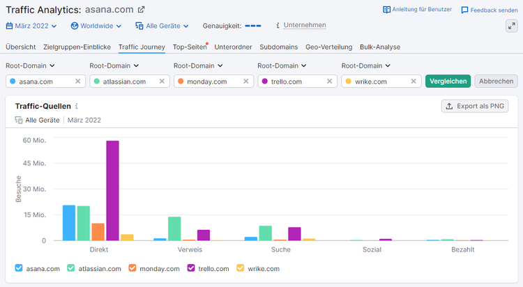Expand chart with fullscreen icon
Image resolution: width=523 pixels, height=287 pixels.
511,26
